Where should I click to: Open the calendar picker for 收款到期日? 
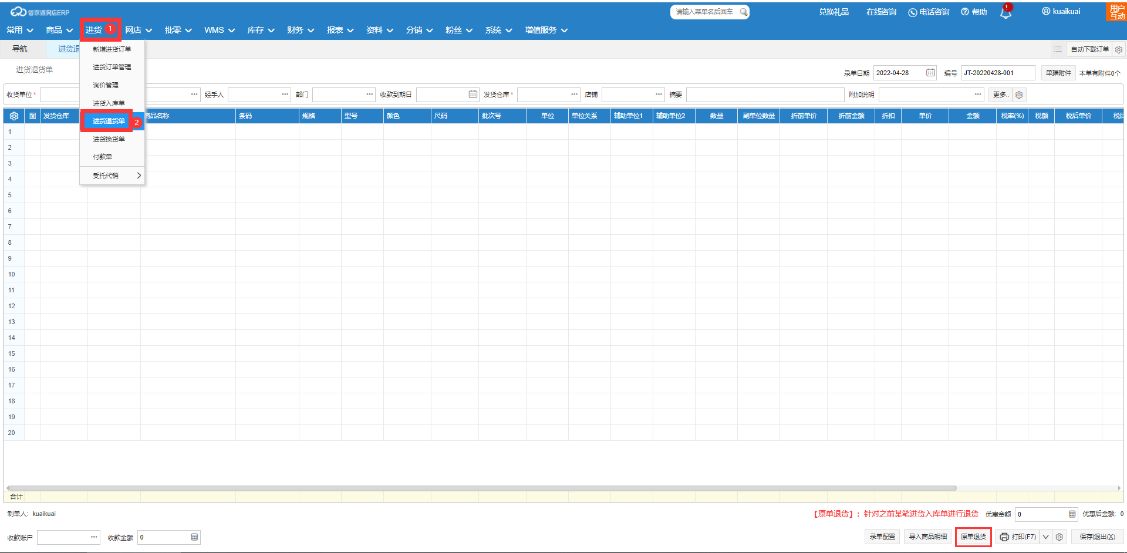coord(473,95)
